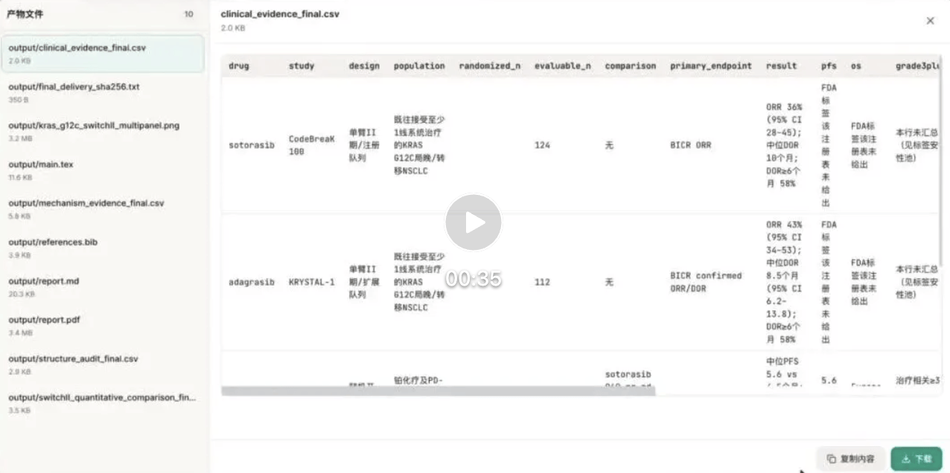Click the ORR 36% result cell

(x=785, y=145)
